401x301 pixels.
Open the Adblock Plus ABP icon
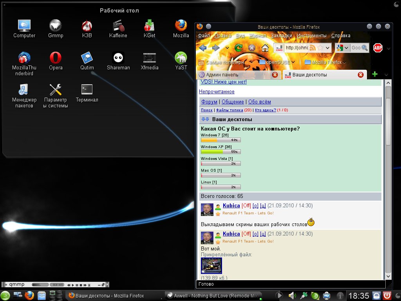[x=378, y=48]
